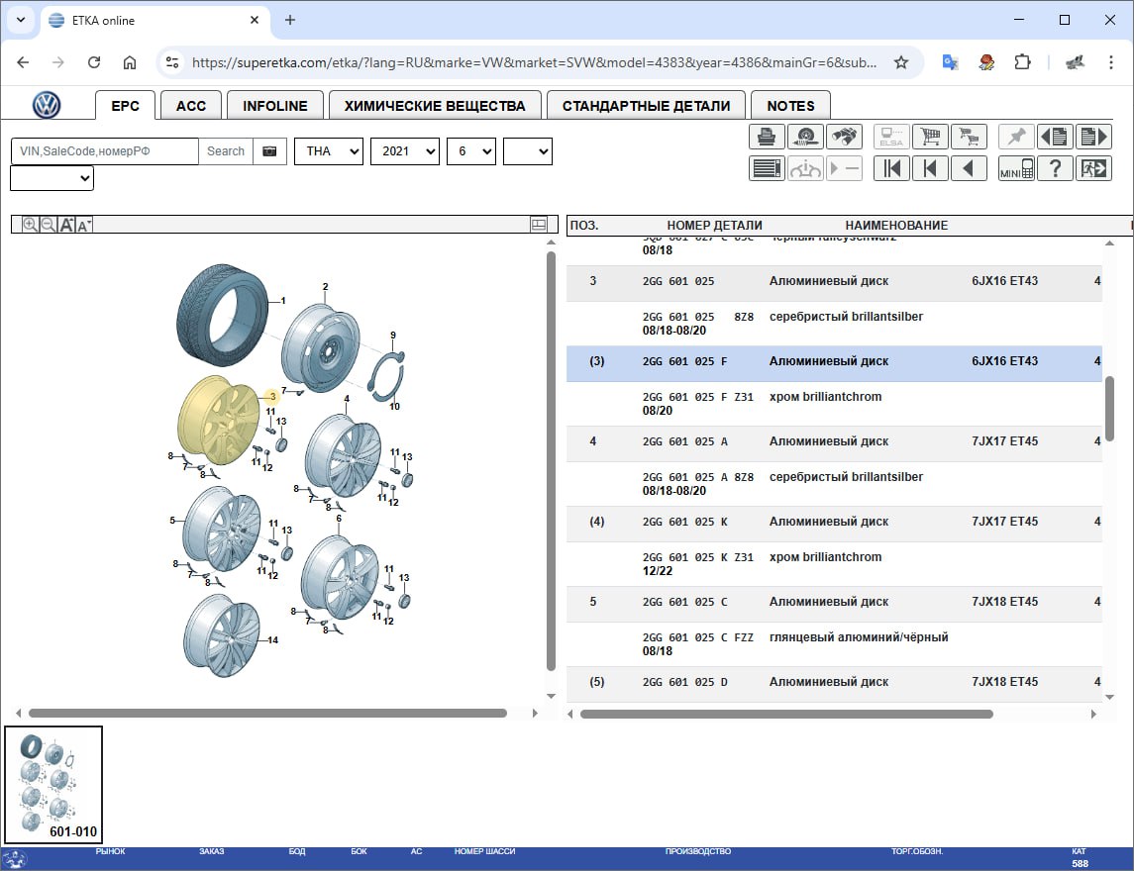Screen dimensions: 1134x871
Task: Click the exit running-man icon
Action: pyautogui.click(x=1093, y=168)
